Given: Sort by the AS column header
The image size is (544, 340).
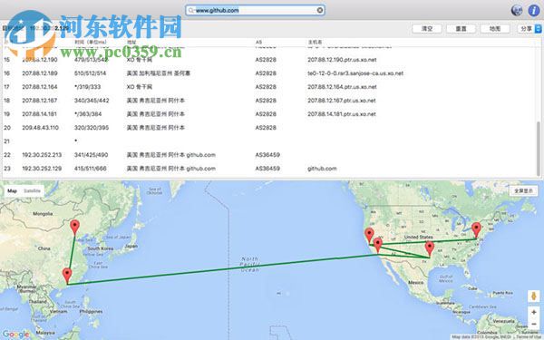Looking at the screenshot, I should (258, 42).
